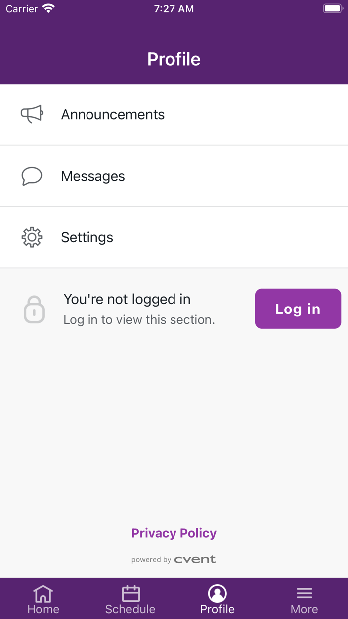Tap the person Profile icon

(x=217, y=593)
